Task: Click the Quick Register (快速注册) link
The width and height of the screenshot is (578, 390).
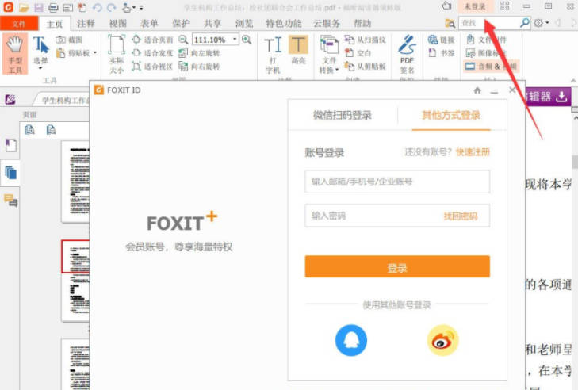Action: tap(473, 152)
